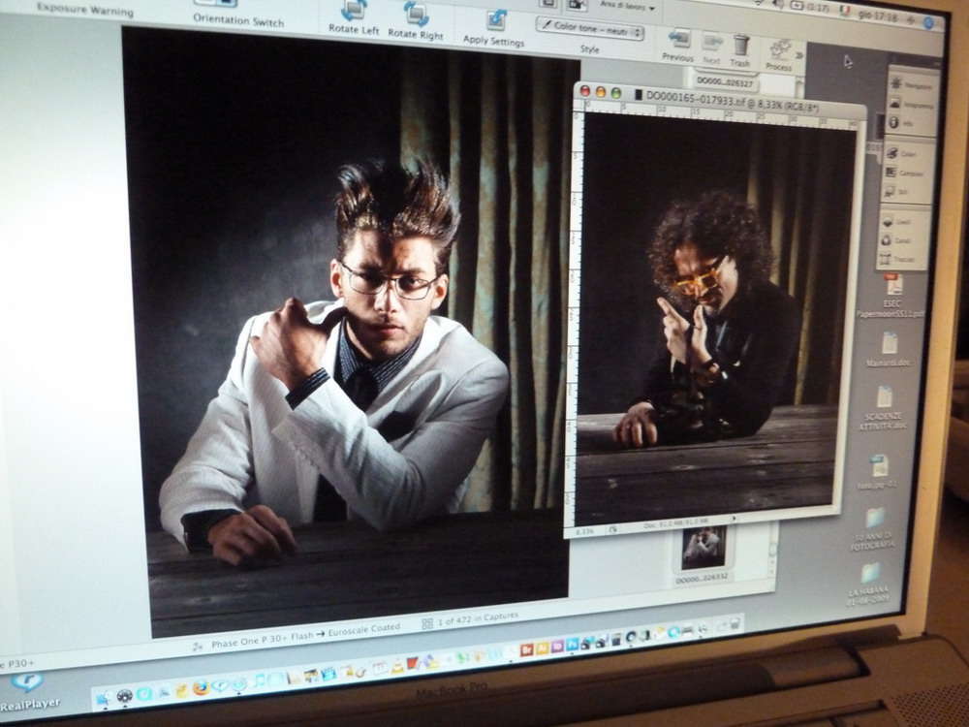This screenshot has height=727, width=969.
Task: Expand toolbar overflow chevron beside Process
Action: point(801,55)
